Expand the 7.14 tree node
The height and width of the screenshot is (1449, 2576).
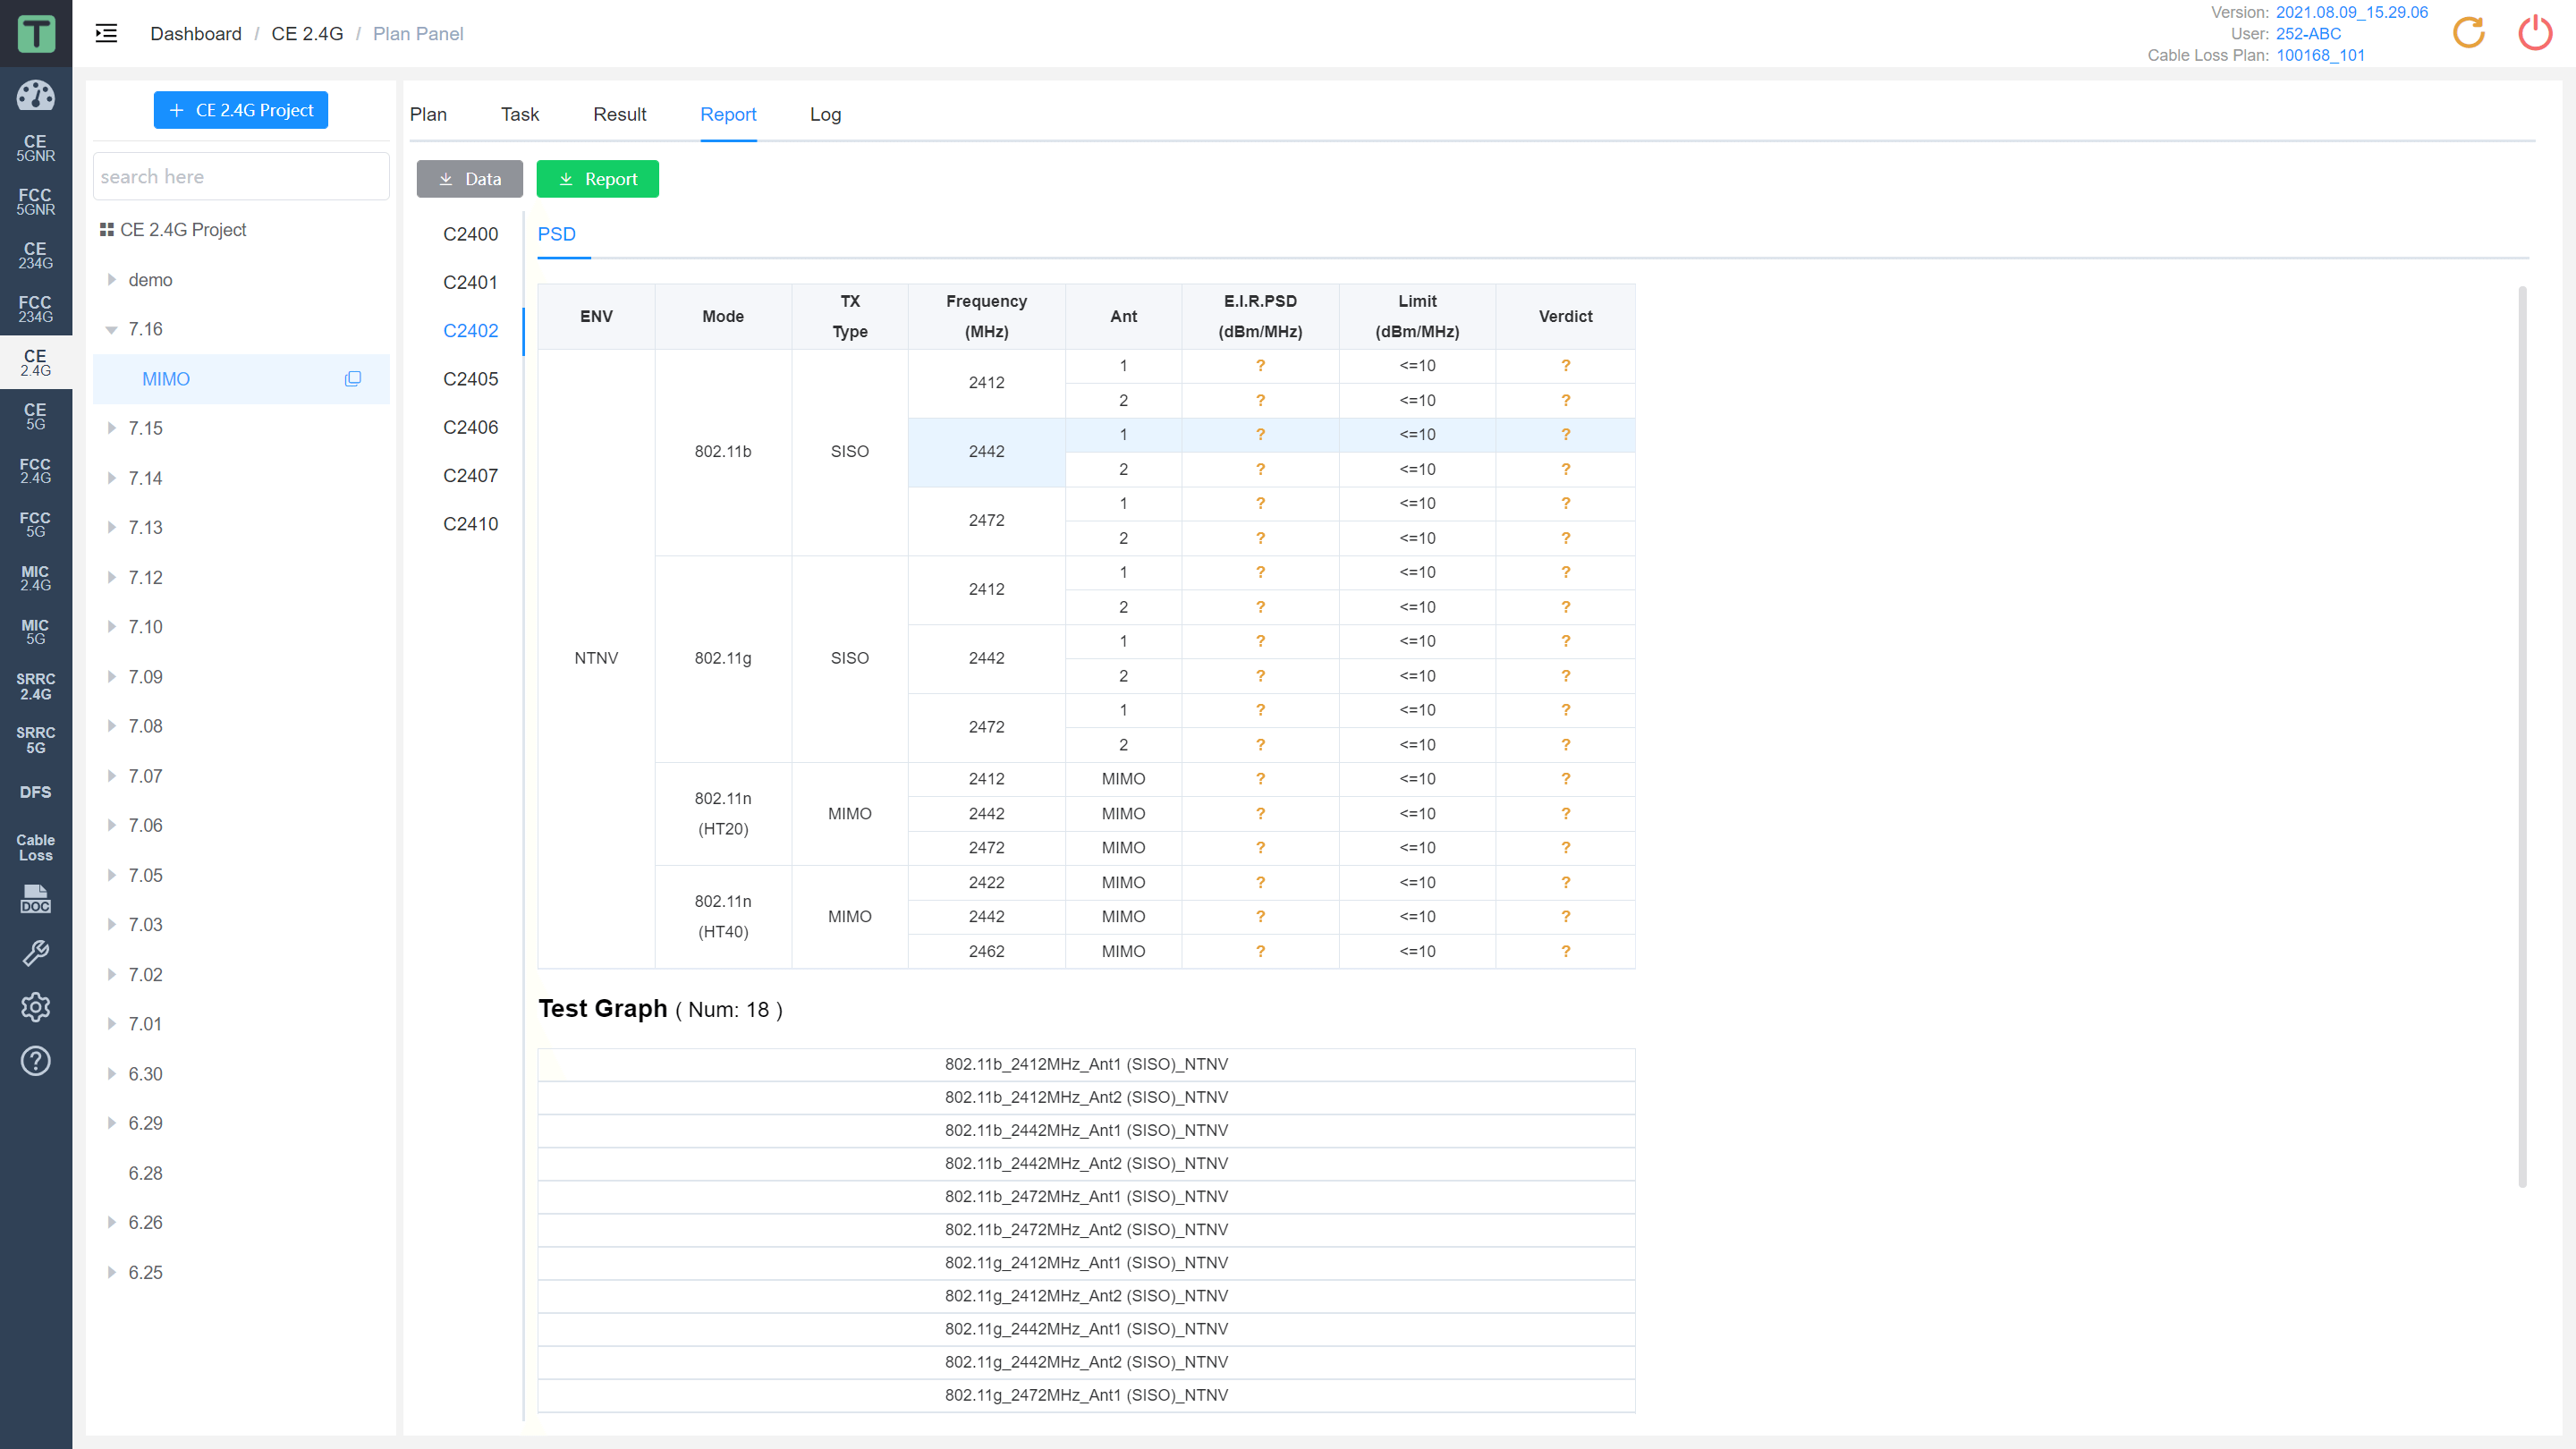point(111,478)
